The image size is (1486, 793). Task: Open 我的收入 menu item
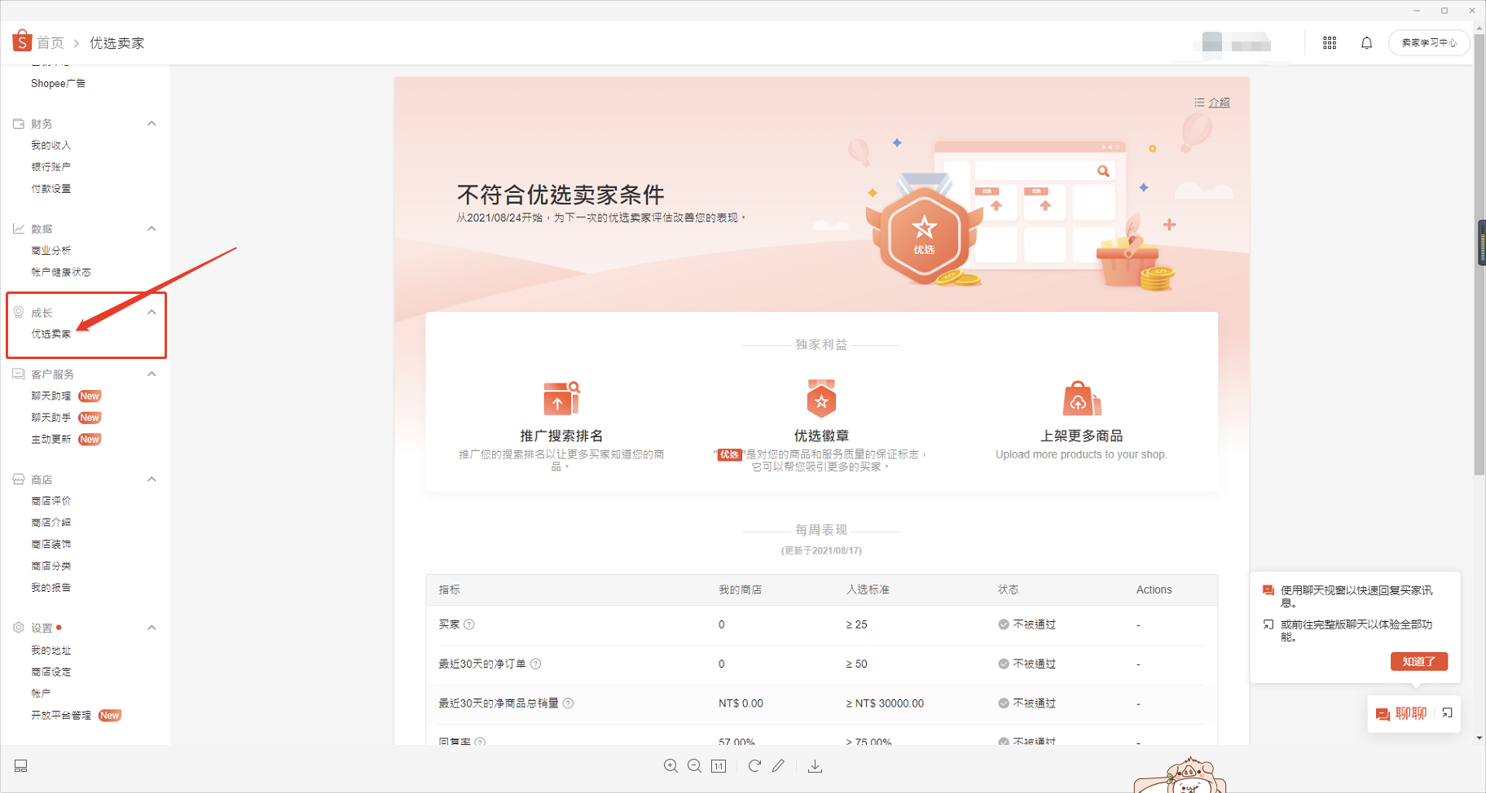[51, 145]
